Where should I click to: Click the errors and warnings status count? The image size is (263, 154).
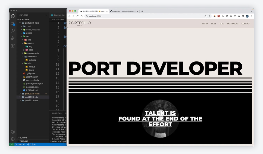(31, 144)
